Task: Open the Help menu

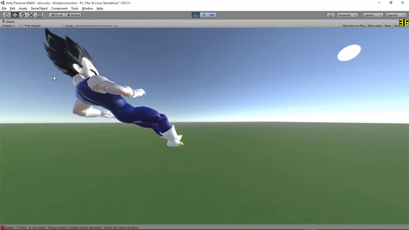Action: point(100,8)
